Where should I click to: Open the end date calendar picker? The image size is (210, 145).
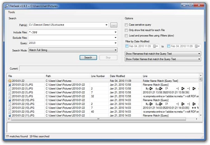[x=197, y=46]
